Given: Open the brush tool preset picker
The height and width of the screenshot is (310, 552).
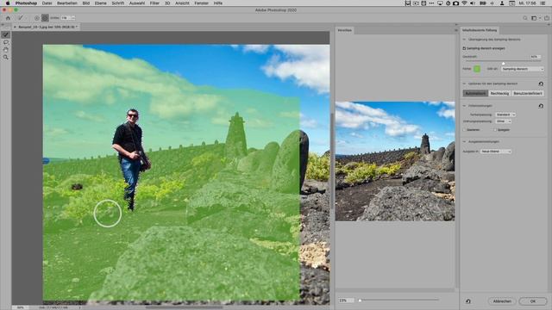Looking at the screenshot, I should pos(21,18).
